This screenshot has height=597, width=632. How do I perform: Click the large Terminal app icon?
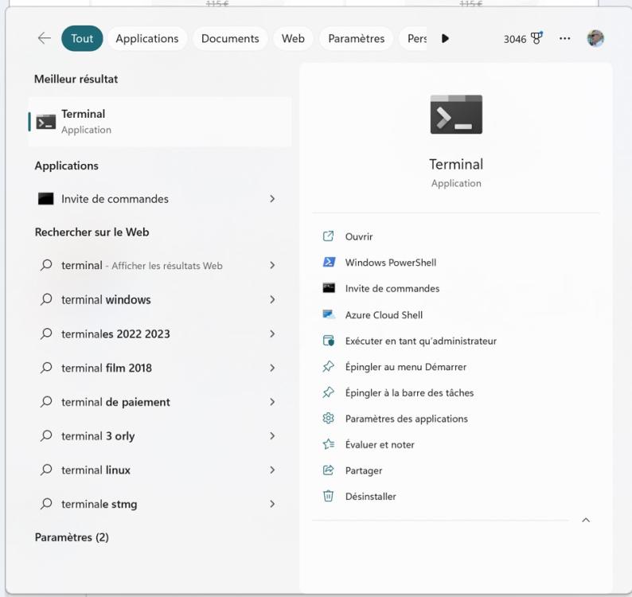click(x=456, y=115)
